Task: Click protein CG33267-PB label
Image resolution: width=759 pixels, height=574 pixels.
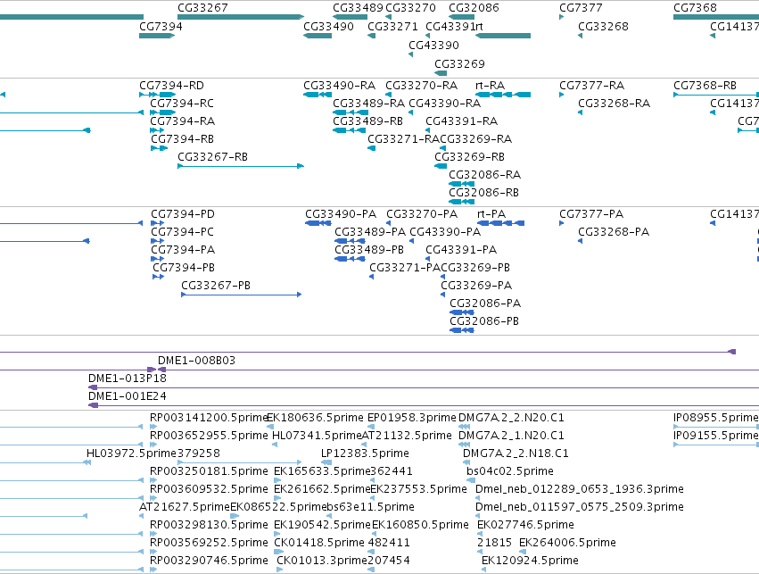Action: 216,287
